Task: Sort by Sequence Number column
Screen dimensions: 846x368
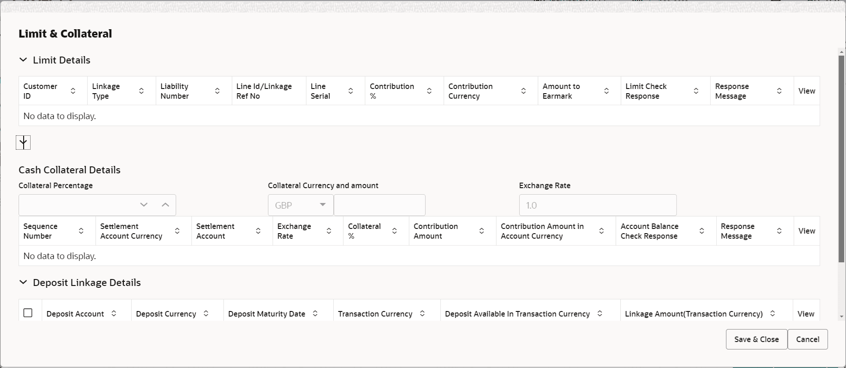Action: pyautogui.click(x=81, y=231)
